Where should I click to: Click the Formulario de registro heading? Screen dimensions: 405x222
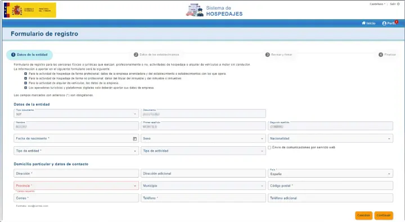point(44,34)
